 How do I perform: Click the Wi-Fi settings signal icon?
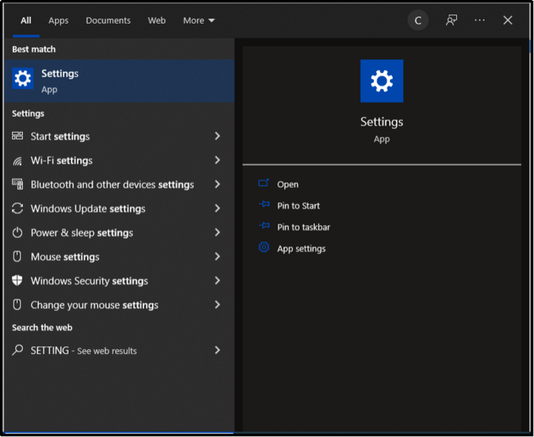(18, 161)
